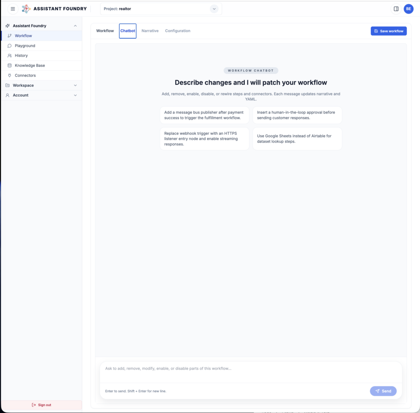Click the Save workflow button
Screen dimensions: 420x413
[388, 31]
